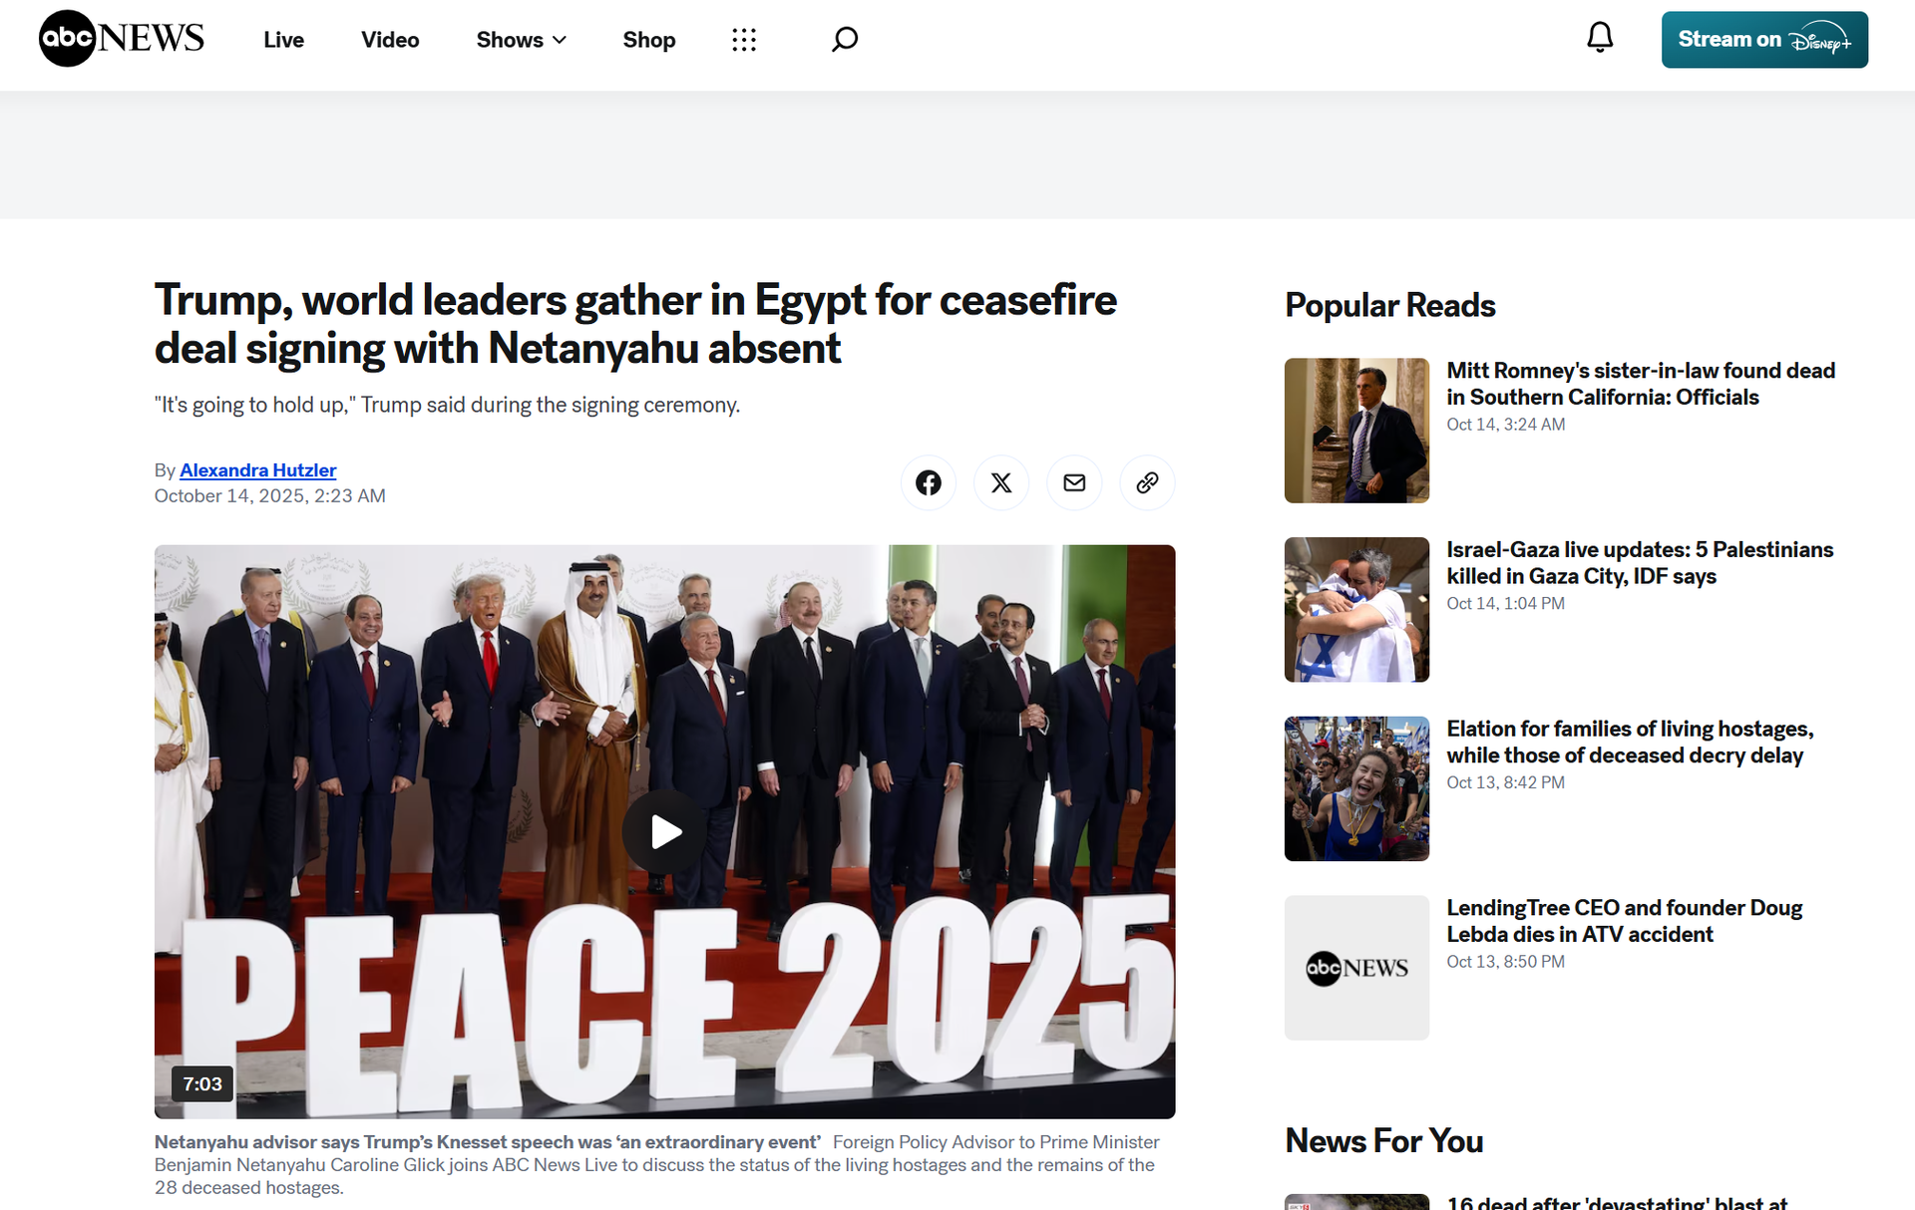
Task: Open LendingTree CEO Doug Lebda story
Action: tap(1624, 921)
